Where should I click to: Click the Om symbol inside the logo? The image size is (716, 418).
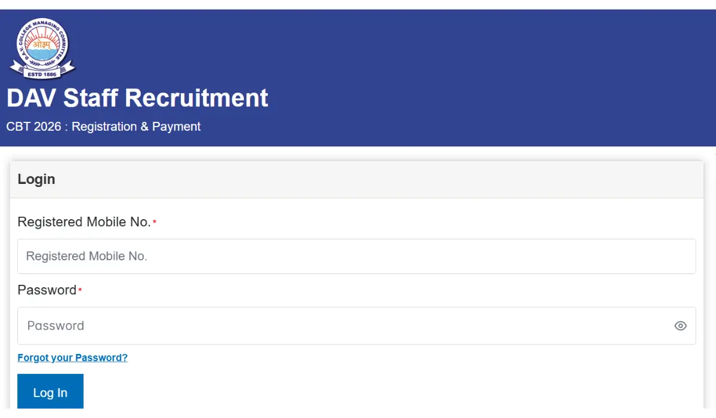click(42, 43)
